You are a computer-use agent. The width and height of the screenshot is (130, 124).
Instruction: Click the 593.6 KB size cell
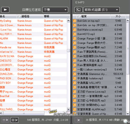[118, 74]
